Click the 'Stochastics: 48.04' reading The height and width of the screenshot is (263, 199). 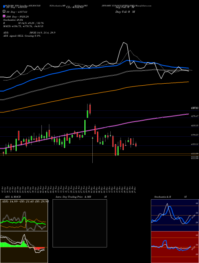tap(13, 20)
